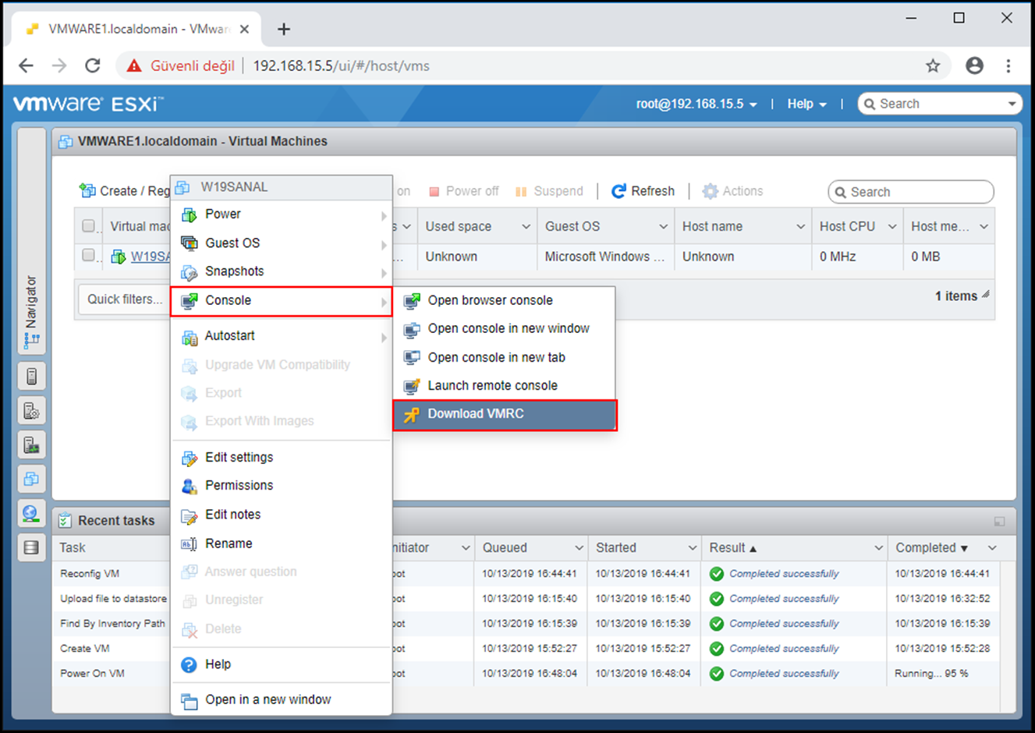This screenshot has height=733, width=1035.
Task: Click the Open console in new tab icon
Action: point(411,358)
